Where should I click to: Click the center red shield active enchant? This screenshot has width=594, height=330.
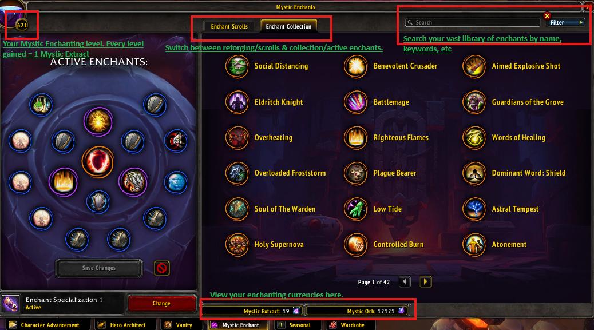click(98, 162)
